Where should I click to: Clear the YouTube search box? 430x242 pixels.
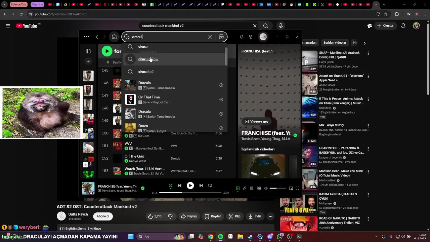[x=255, y=26]
